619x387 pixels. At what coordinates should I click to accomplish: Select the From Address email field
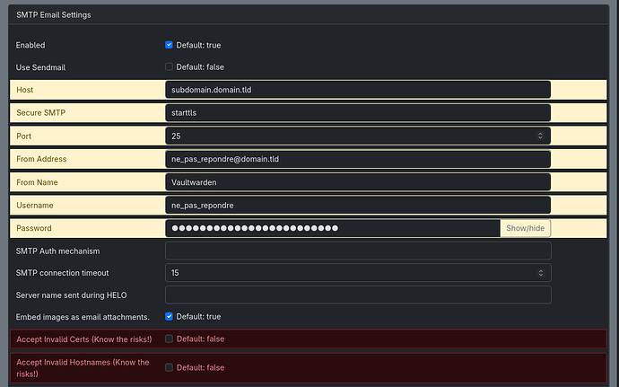pyautogui.click(x=357, y=159)
